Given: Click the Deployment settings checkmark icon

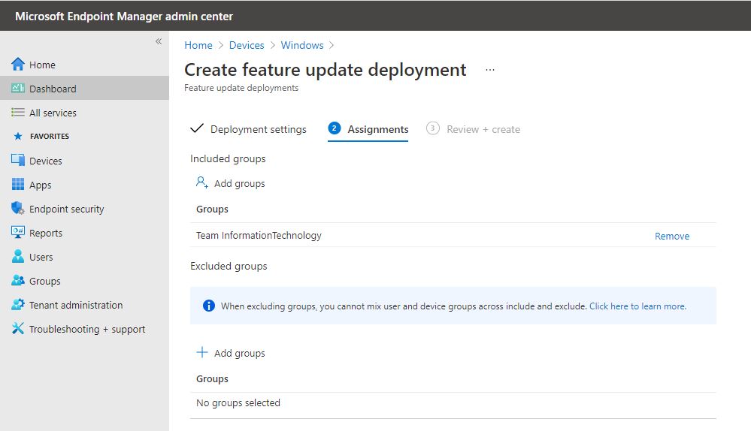Looking at the screenshot, I should pos(197,128).
